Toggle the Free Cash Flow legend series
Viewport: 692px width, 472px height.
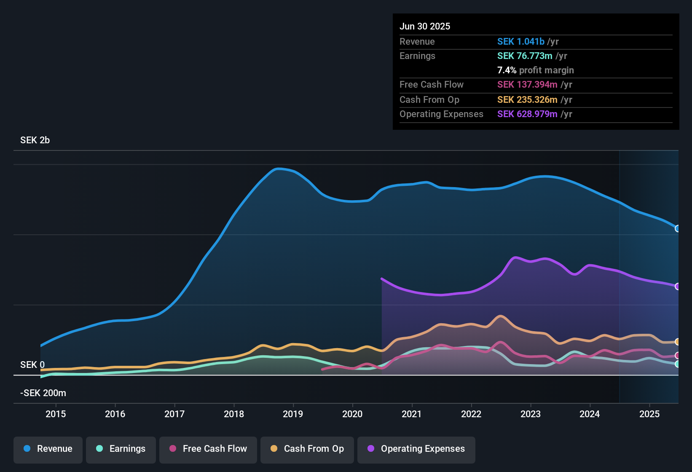208,449
